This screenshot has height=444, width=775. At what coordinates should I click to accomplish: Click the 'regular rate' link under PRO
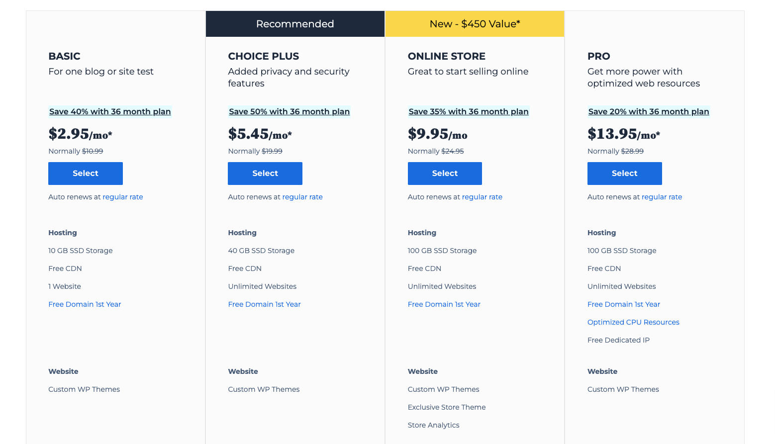point(662,196)
